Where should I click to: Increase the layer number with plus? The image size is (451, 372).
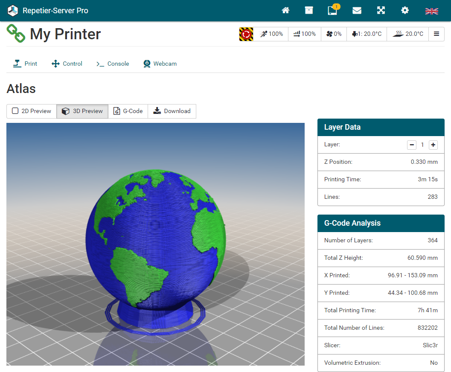pos(433,145)
